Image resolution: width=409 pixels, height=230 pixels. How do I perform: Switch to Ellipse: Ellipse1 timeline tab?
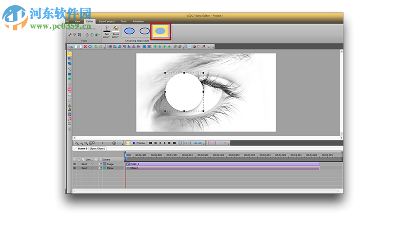[97, 148]
